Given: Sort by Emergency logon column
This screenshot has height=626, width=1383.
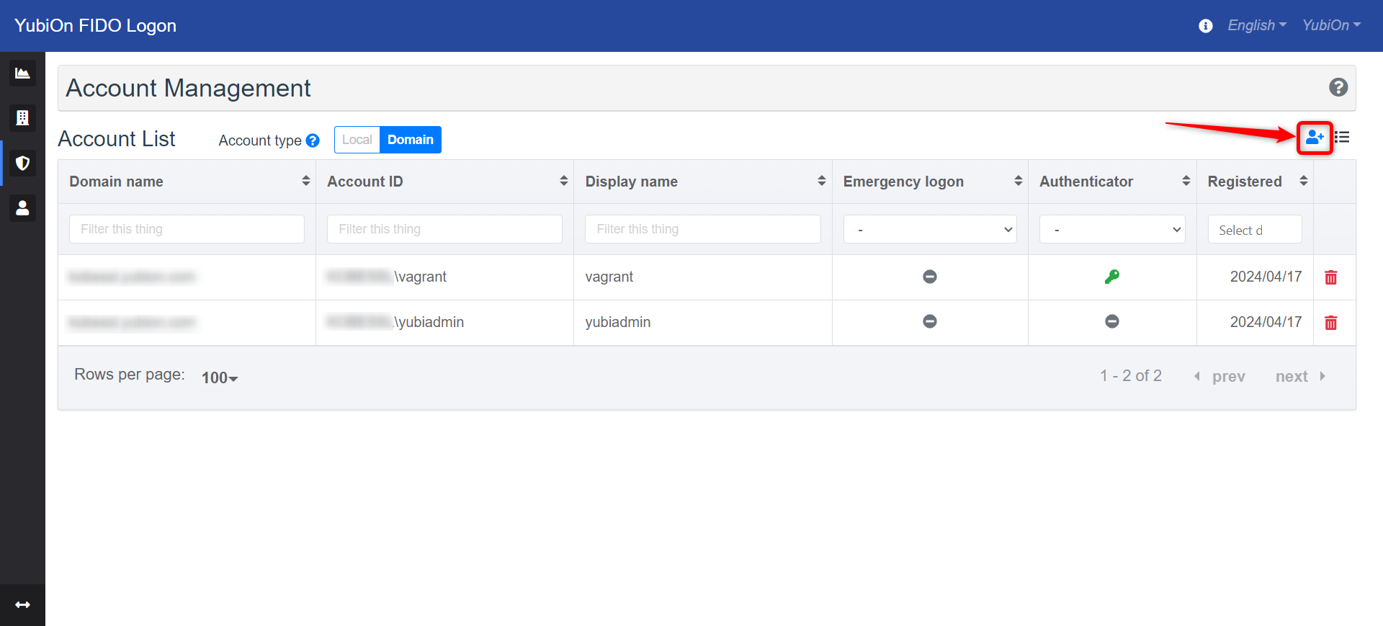Looking at the screenshot, I should coord(1019,181).
